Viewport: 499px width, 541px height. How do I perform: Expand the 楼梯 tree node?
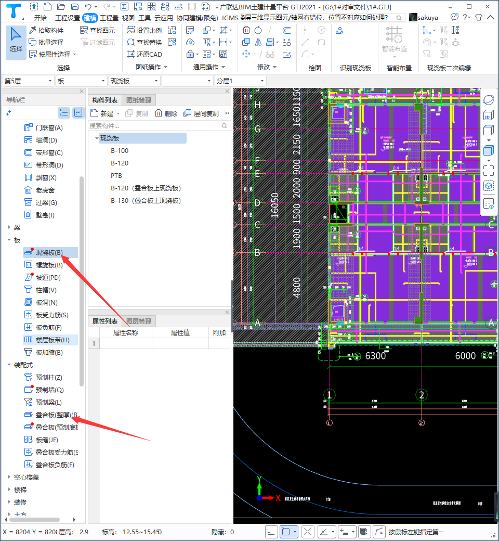pyautogui.click(x=9, y=490)
